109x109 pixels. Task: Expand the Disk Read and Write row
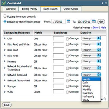(x=4, y=44)
